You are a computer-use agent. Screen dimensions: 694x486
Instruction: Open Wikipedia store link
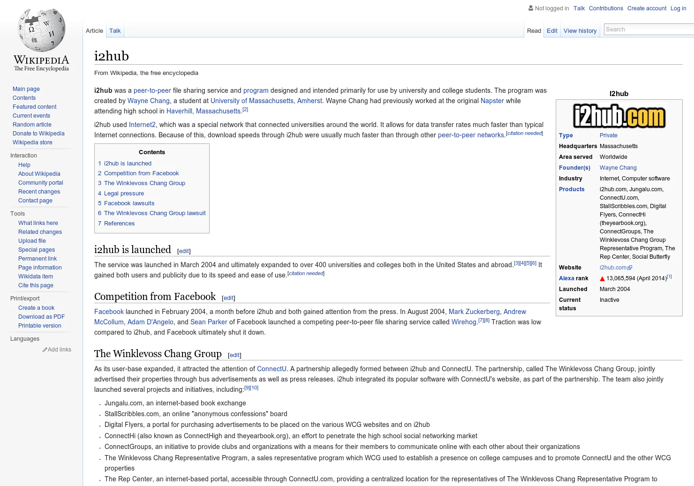[x=32, y=142]
